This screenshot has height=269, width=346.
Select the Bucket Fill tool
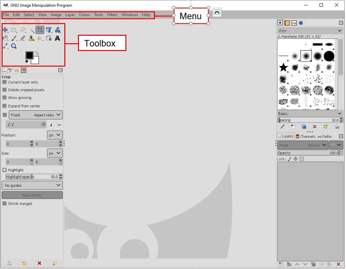pyautogui.click(x=5, y=38)
